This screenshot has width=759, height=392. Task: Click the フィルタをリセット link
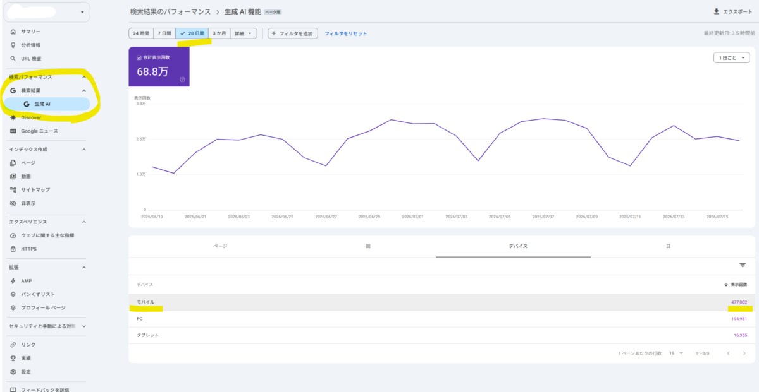tap(345, 33)
